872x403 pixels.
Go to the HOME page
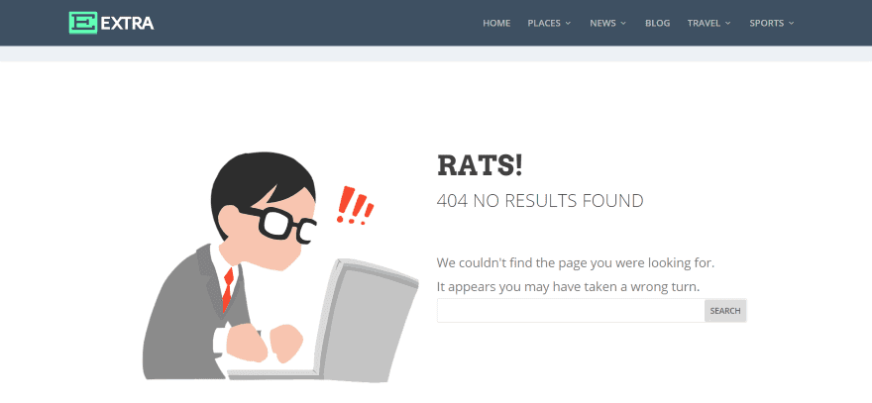(496, 24)
